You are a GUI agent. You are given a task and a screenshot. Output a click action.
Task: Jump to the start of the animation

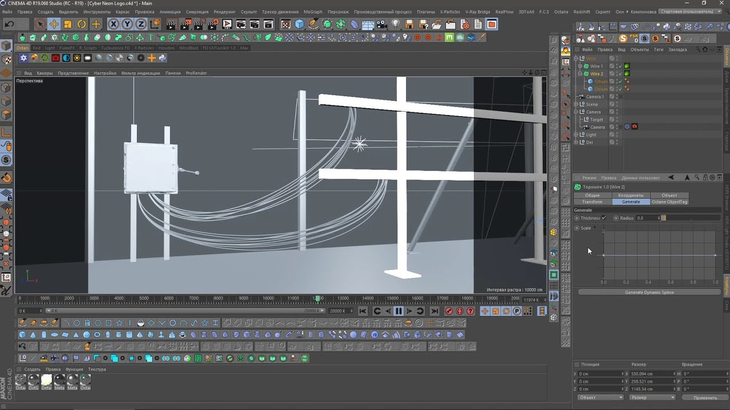[x=363, y=311]
